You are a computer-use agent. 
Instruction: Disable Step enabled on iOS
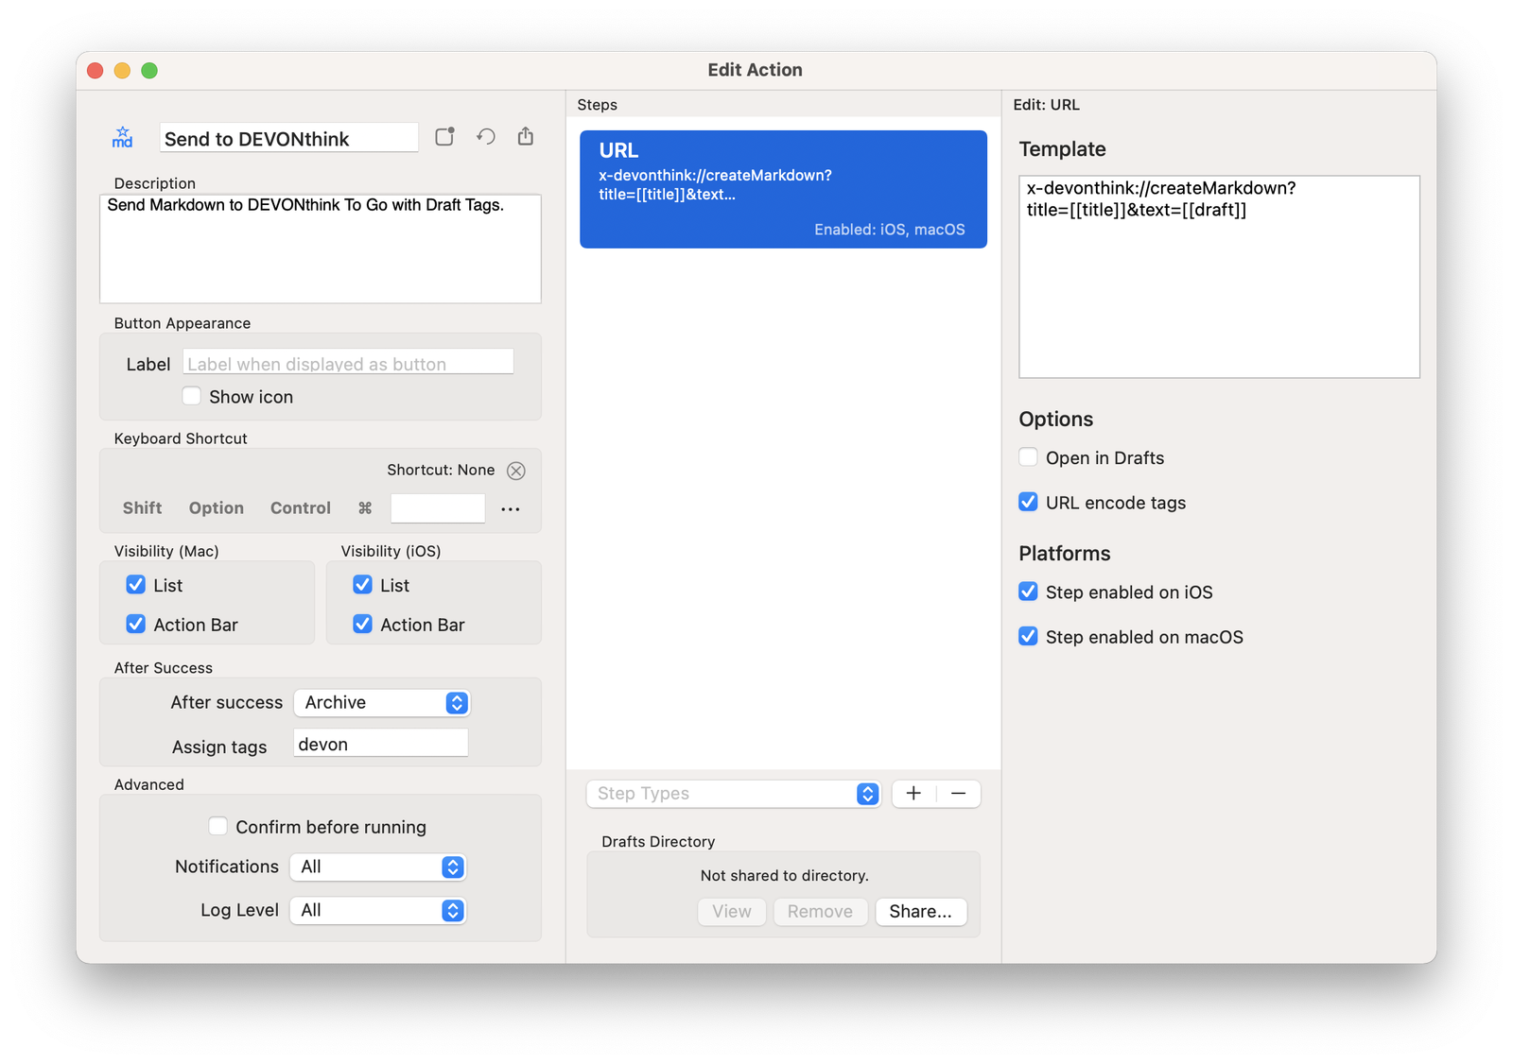1028,592
